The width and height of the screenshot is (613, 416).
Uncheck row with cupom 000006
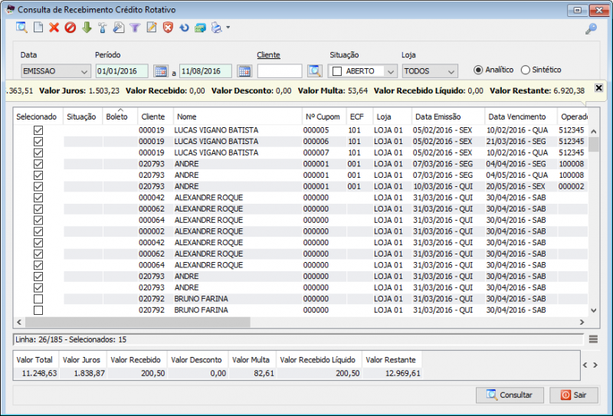click(x=38, y=142)
